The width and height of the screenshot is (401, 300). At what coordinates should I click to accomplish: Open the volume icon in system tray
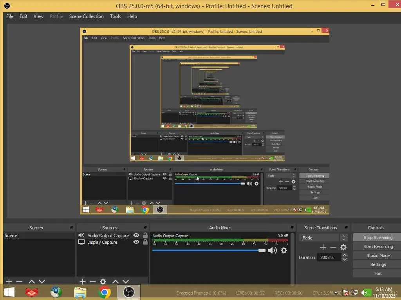tap(365, 292)
